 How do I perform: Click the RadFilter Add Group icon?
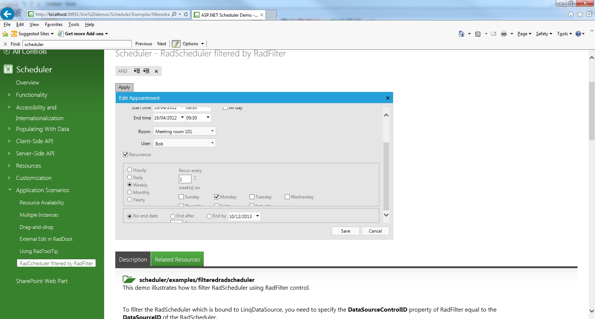coord(146,71)
